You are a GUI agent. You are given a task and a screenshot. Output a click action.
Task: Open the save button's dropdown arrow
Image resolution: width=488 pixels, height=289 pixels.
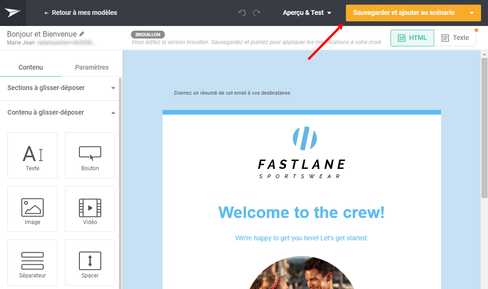tap(471, 13)
